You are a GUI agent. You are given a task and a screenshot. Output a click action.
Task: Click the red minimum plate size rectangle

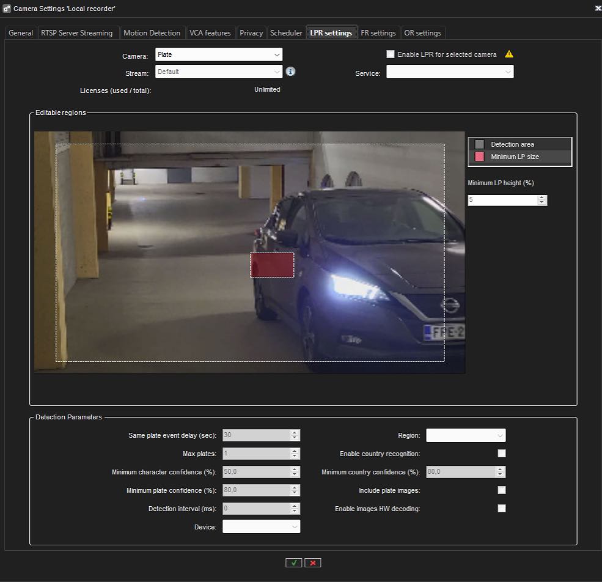pos(272,265)
